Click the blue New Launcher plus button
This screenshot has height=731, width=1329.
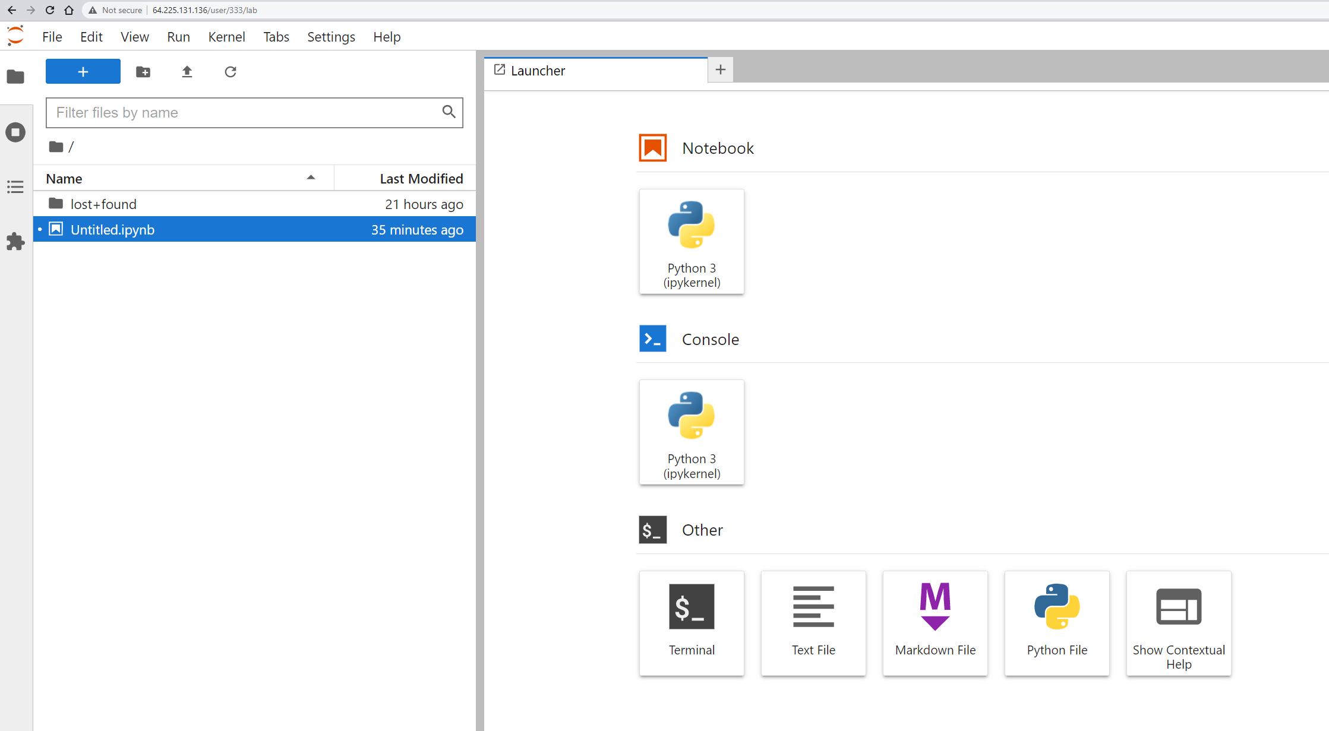(83, 72)
